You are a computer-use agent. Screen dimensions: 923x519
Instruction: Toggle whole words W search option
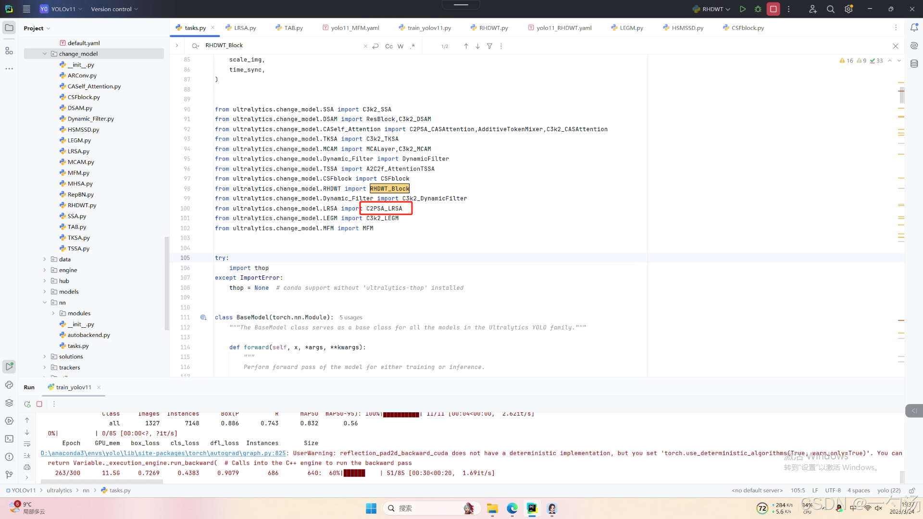click(x=400, y=46)
